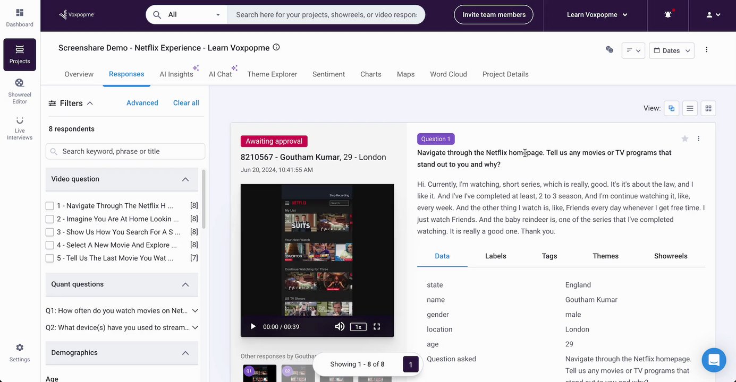Go to page 1 in pagination
736x382 pixels.
pos(410,364)
